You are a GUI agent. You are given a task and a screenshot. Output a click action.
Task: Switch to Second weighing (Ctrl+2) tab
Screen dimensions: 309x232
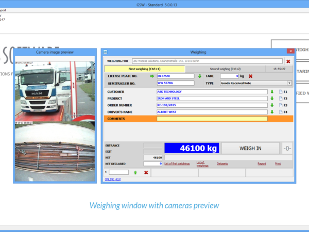[x=225, y=69]
